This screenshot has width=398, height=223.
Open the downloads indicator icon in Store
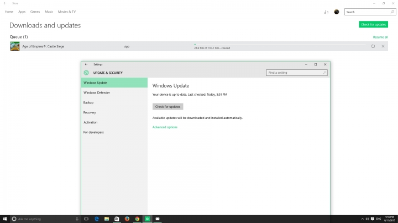pos(326,12)
